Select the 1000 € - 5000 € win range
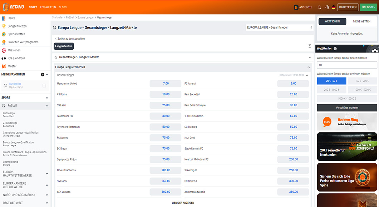379x207 pixels. tap(362, 90)
